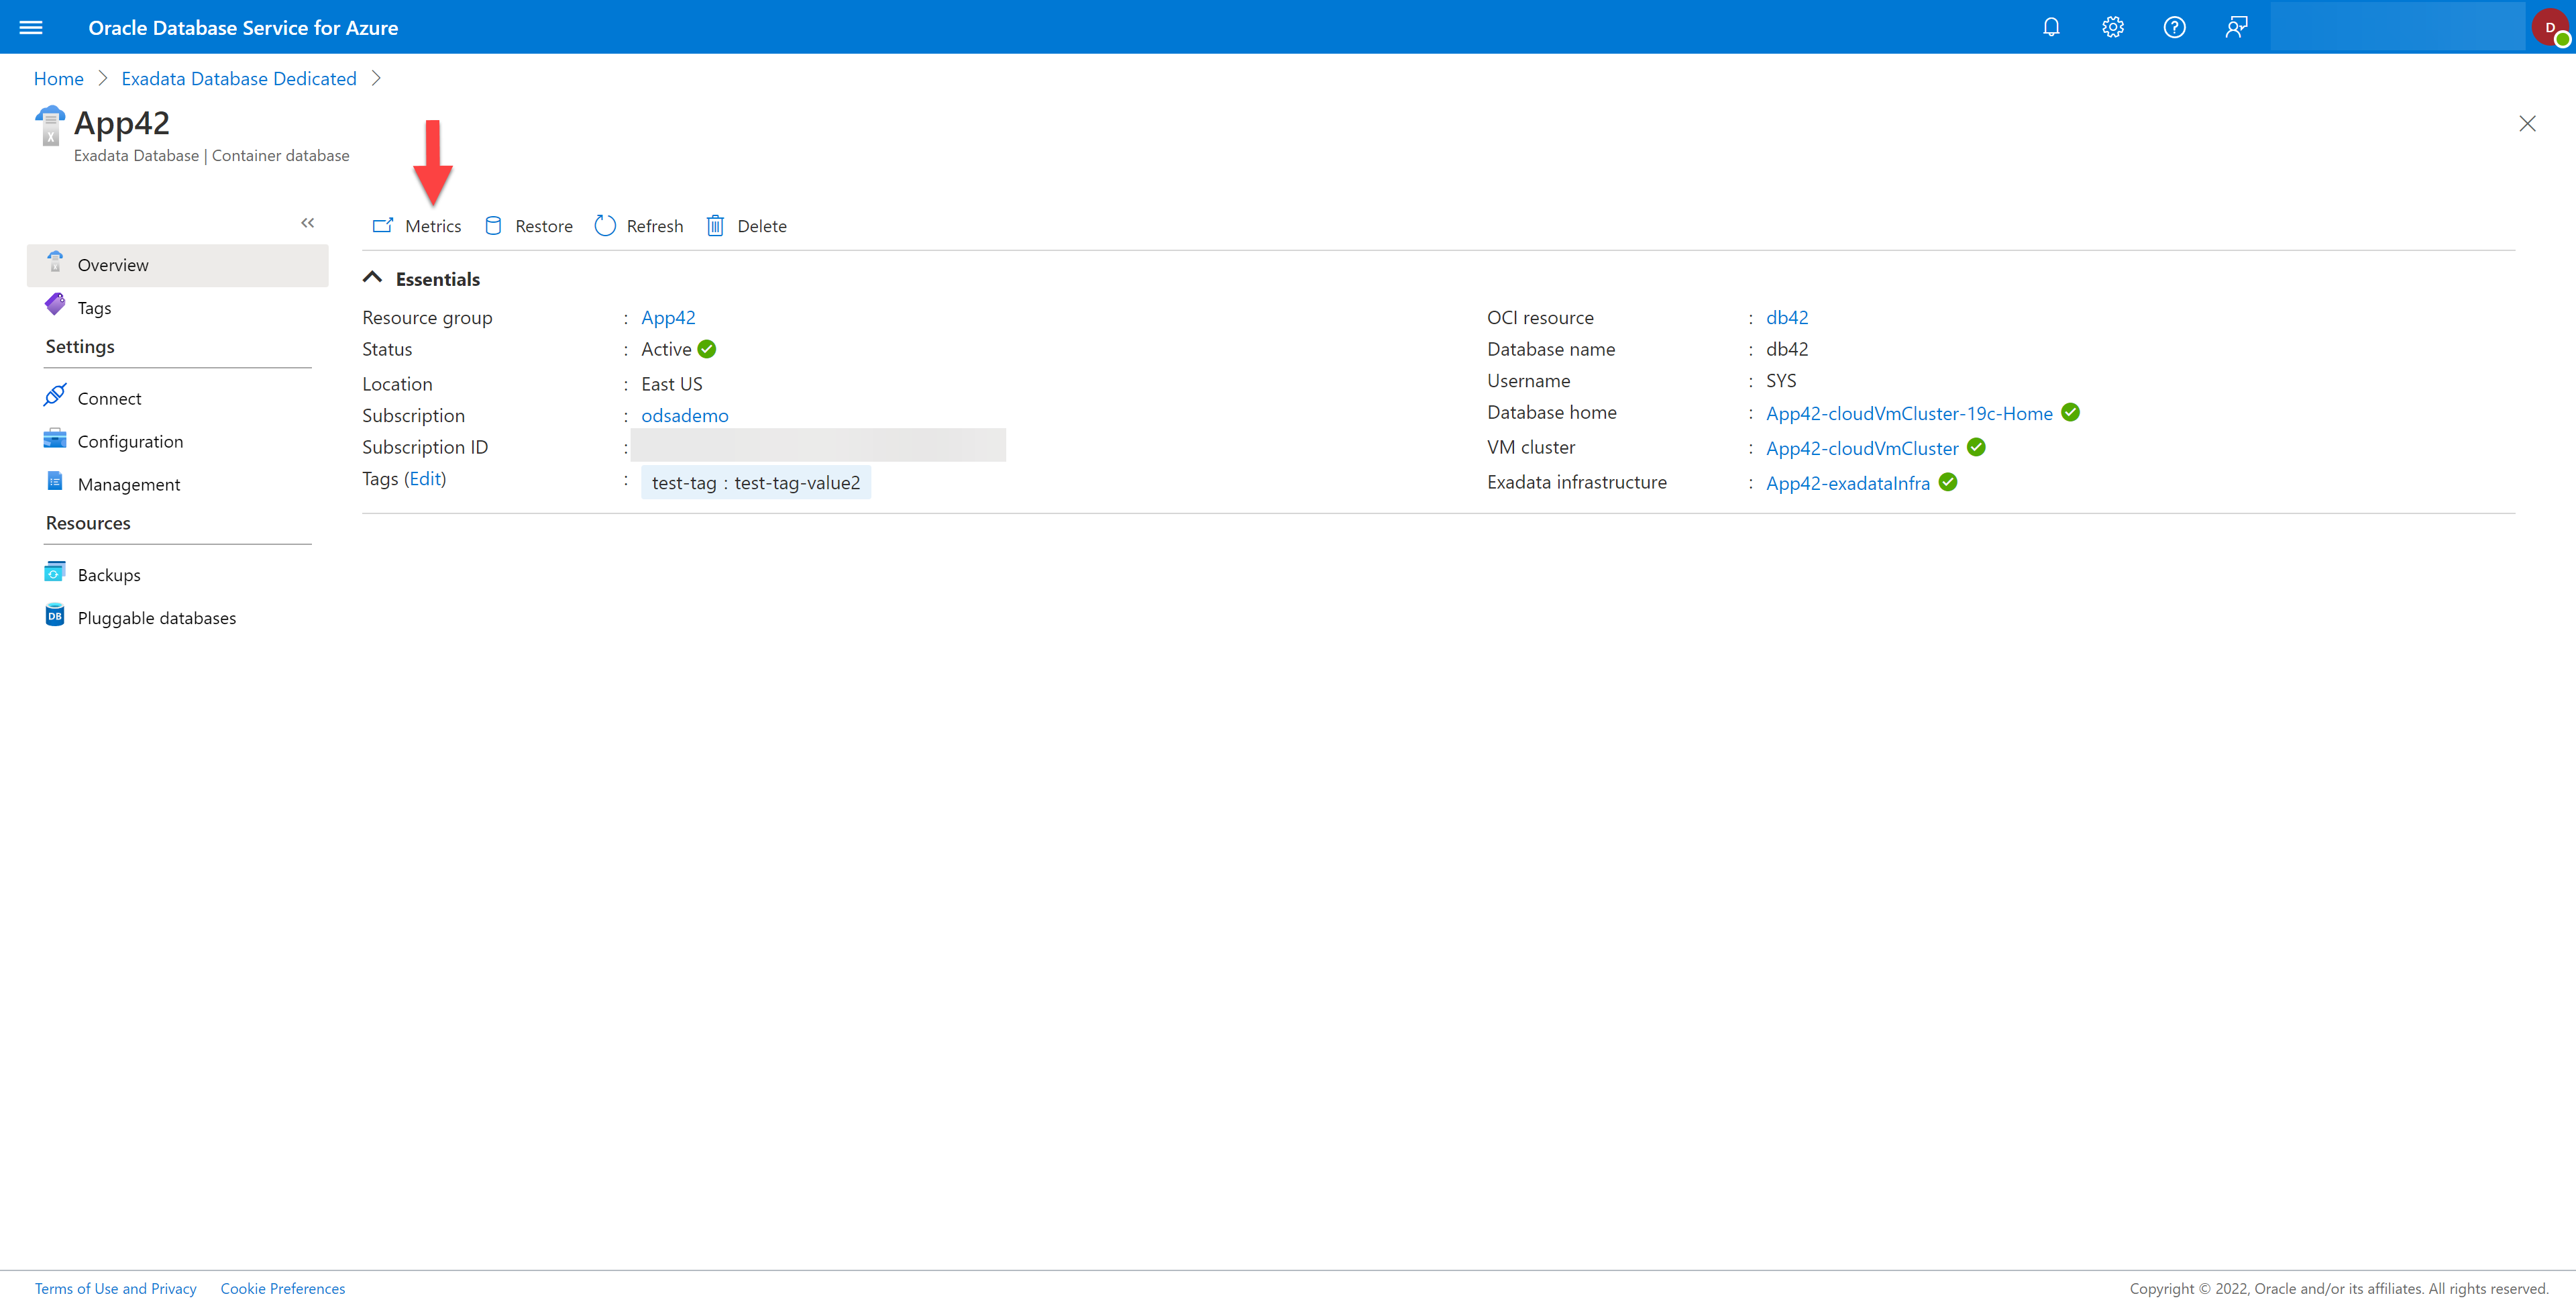The height and width of the screenshot is (1310, 2576).
Task: Click the Configuration toolbox icon
Action: click(55, 440)
